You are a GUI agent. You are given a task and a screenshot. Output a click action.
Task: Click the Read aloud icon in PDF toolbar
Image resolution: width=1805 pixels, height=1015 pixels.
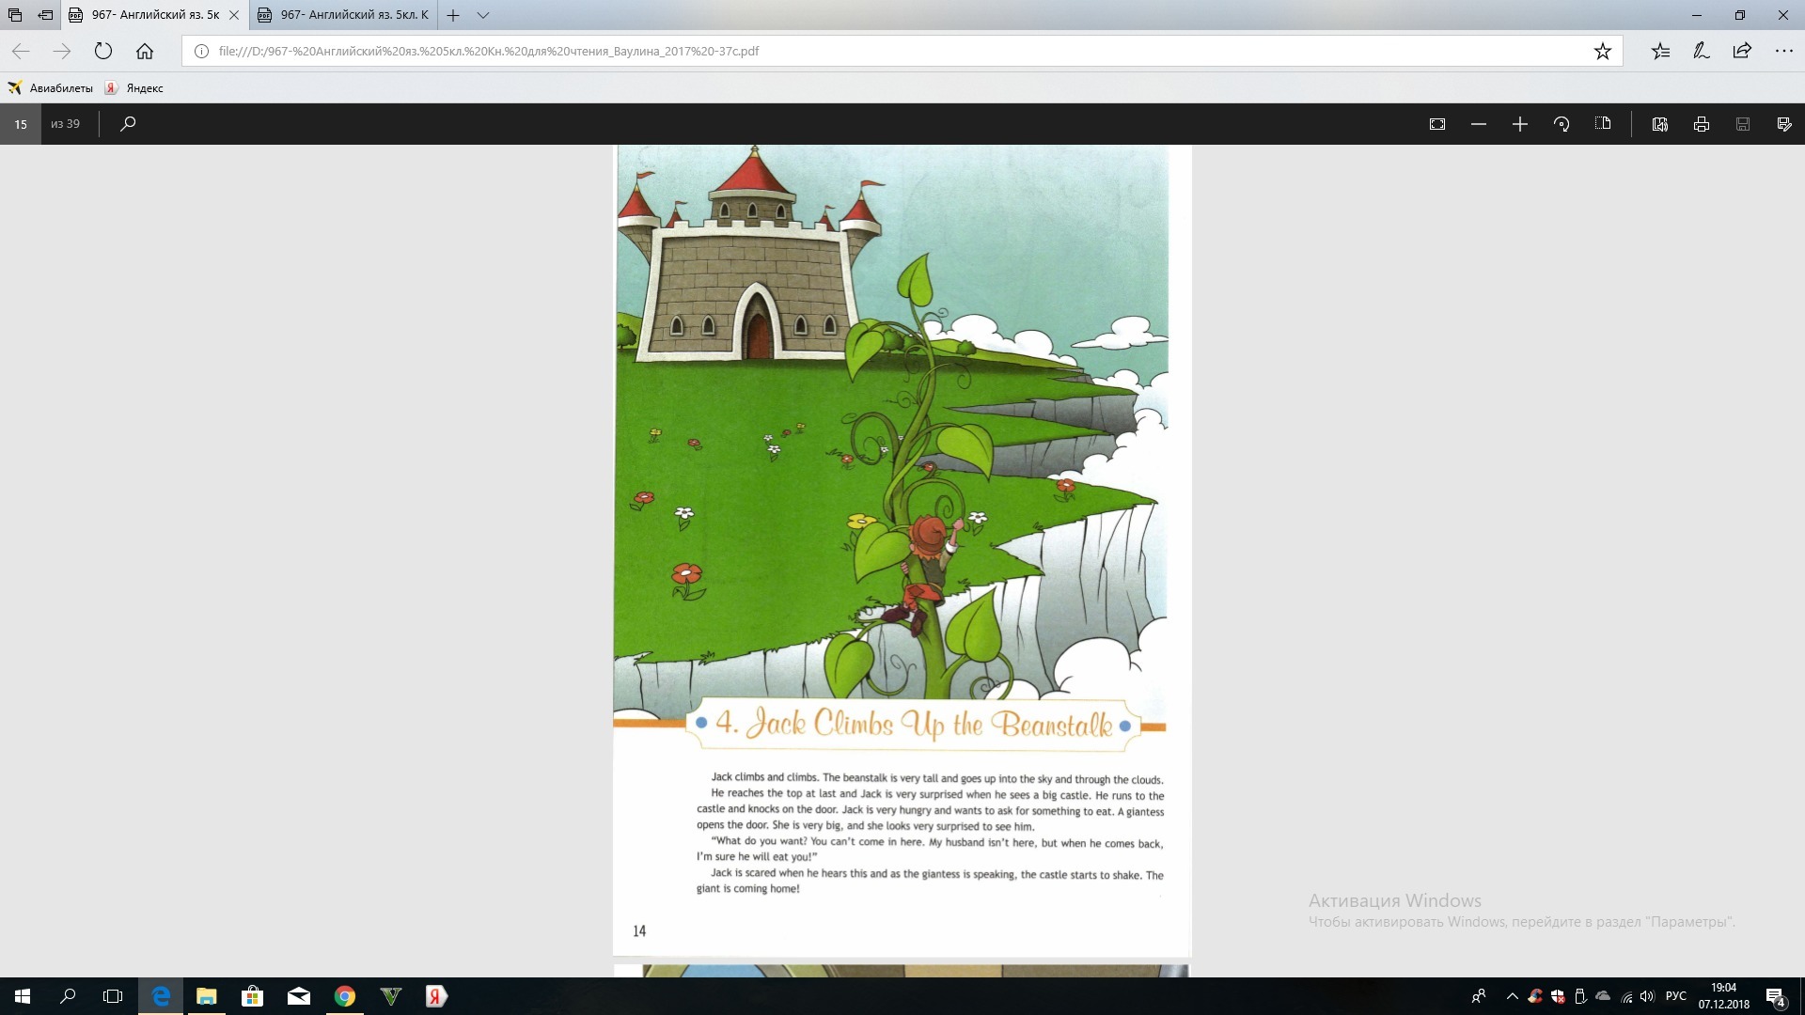click(1660, 124)
